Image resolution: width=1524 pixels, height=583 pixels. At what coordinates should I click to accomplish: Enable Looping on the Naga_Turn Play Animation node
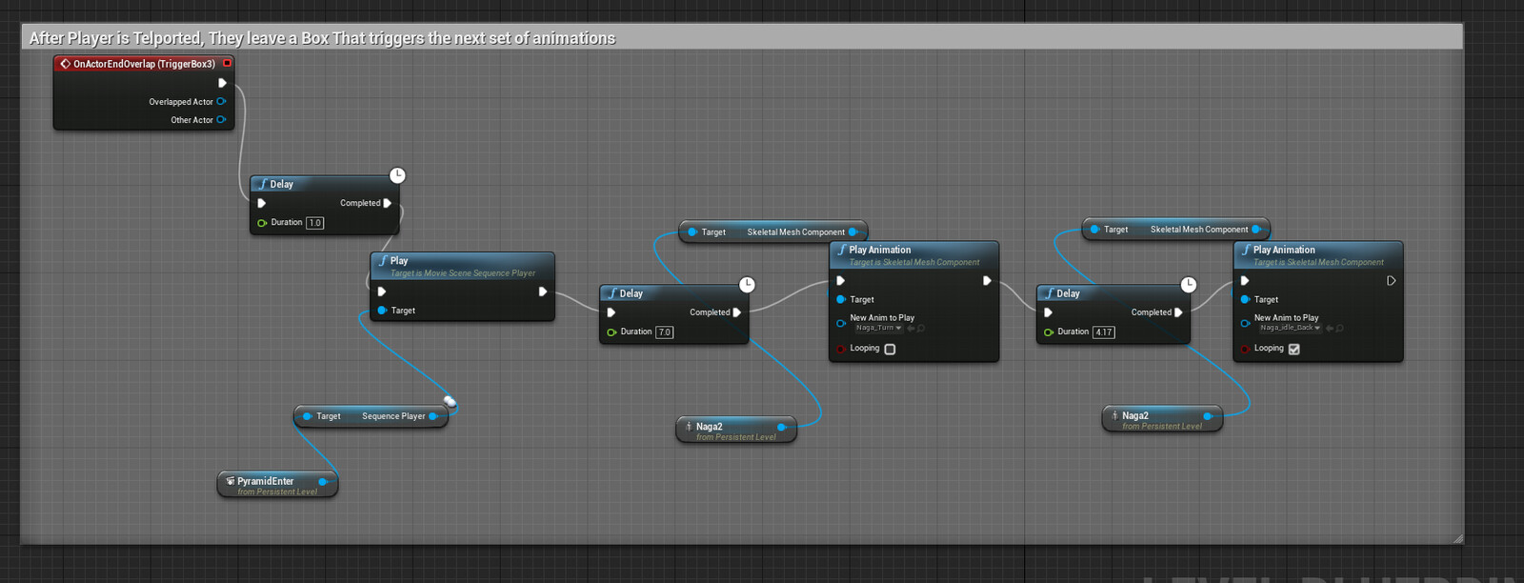click(x=890, y=350)
